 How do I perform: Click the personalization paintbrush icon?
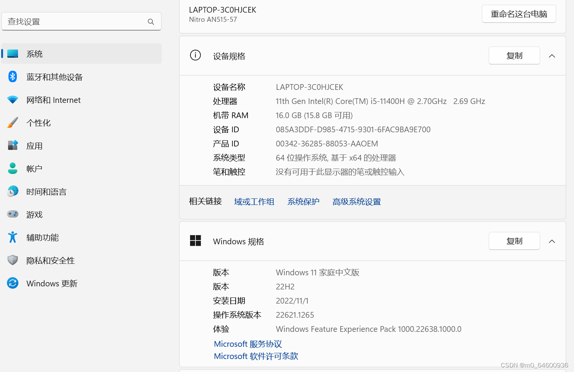13,123
